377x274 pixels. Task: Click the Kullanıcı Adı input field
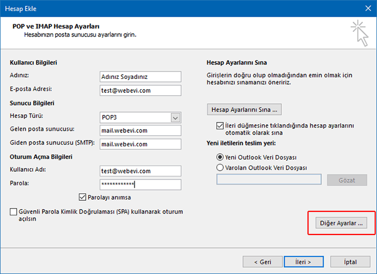140,171
